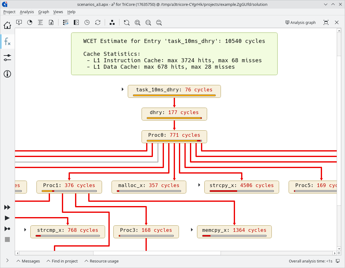Click the a³ application logo icon

pos(4,4)
